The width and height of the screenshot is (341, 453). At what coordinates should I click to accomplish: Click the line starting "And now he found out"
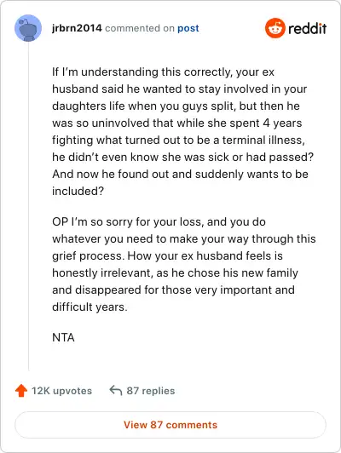(180, 174)
